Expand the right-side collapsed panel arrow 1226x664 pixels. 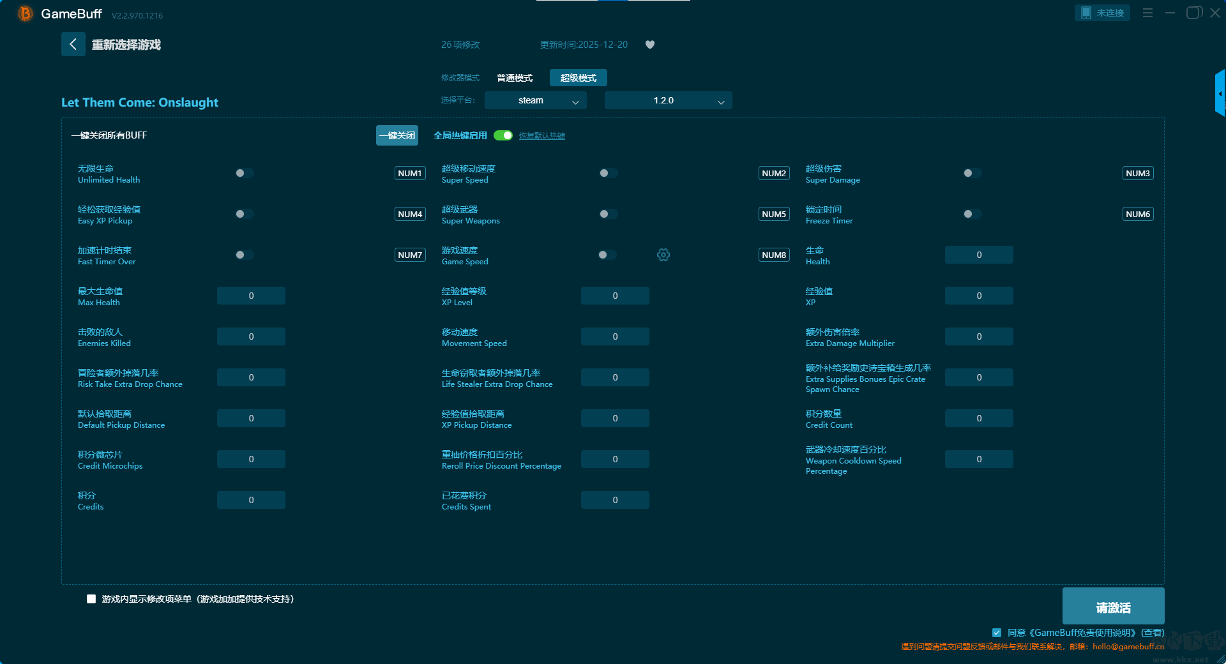pos(1220,94)
